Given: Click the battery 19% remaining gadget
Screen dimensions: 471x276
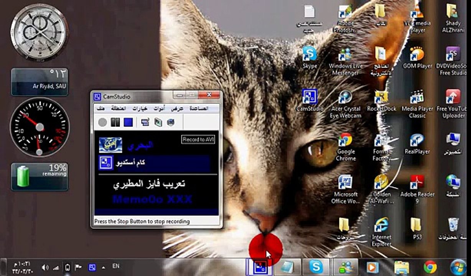Looking at the screenshot, I should [40, 176].
